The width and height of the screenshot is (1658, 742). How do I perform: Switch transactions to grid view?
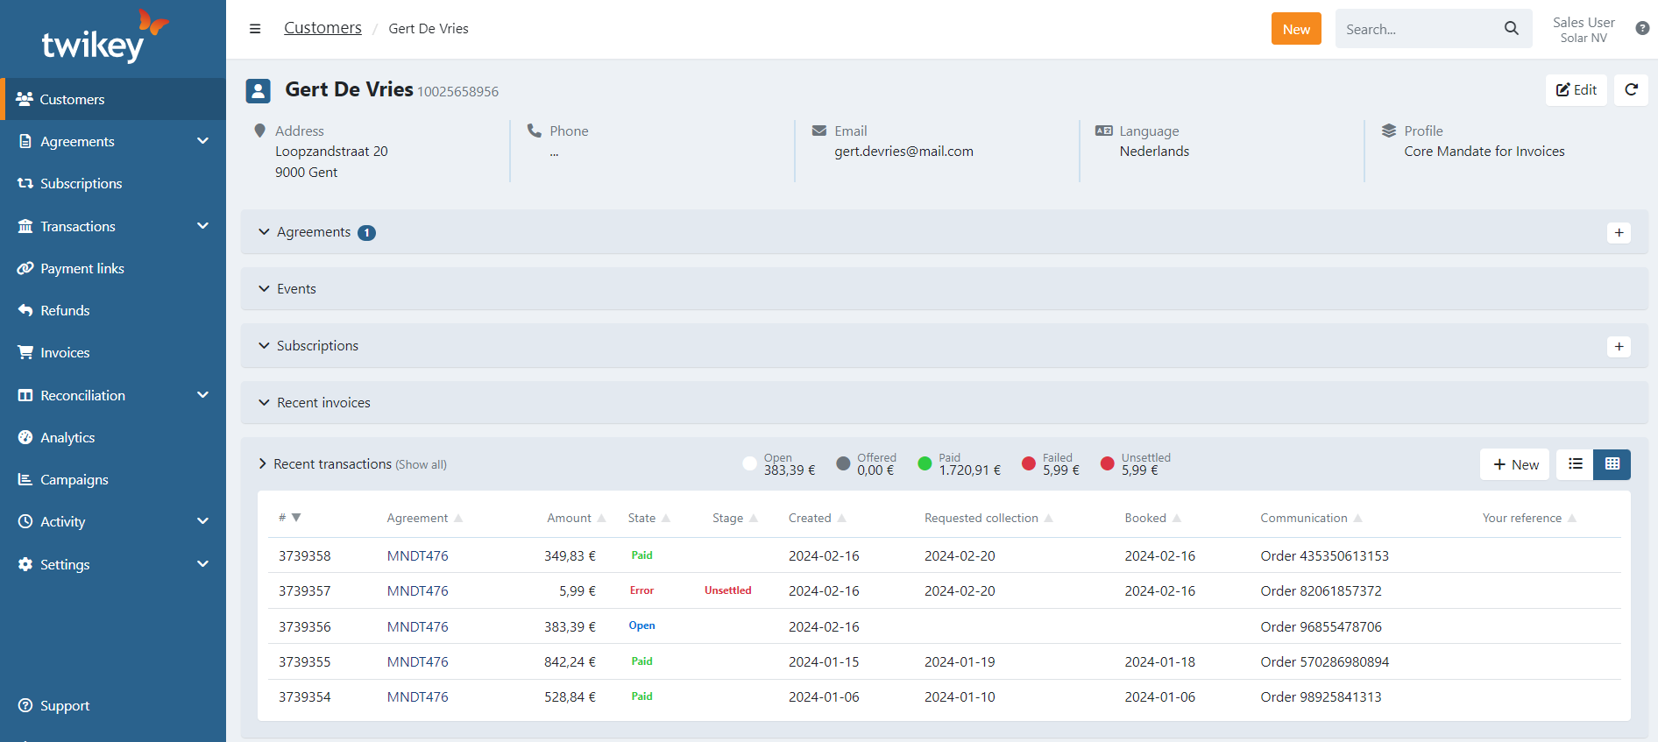(x=1612, y=464)
